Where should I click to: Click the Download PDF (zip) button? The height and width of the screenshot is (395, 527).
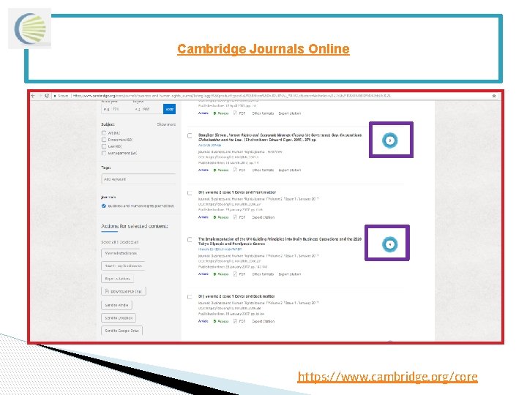click(x=124, y=292)
